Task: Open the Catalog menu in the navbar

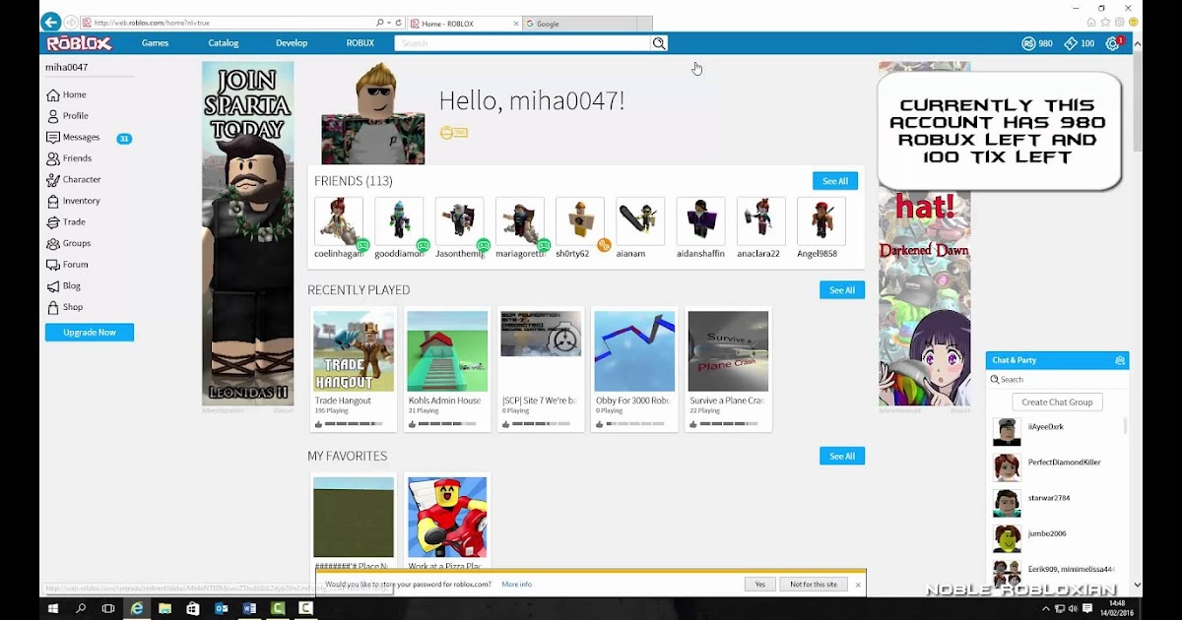Action: pyautogui.click(x=224, y=43)
